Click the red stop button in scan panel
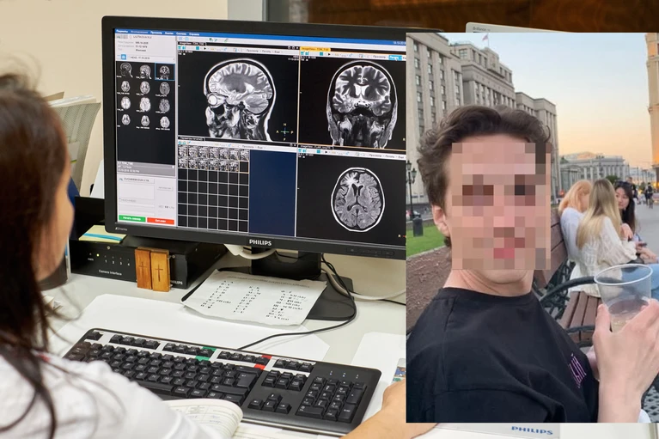659x439 pixels. [x=160, y=221]
